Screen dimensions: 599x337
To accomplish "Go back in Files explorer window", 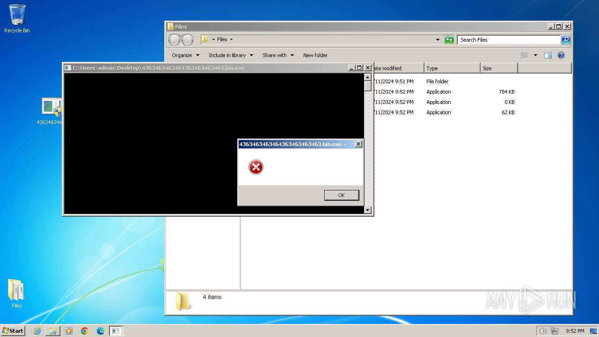I will (x=174, y=40).
